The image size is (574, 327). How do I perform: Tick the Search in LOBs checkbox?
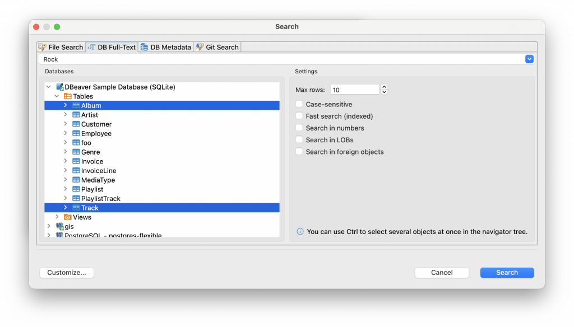pyautogui.click(x=299, y=140)
